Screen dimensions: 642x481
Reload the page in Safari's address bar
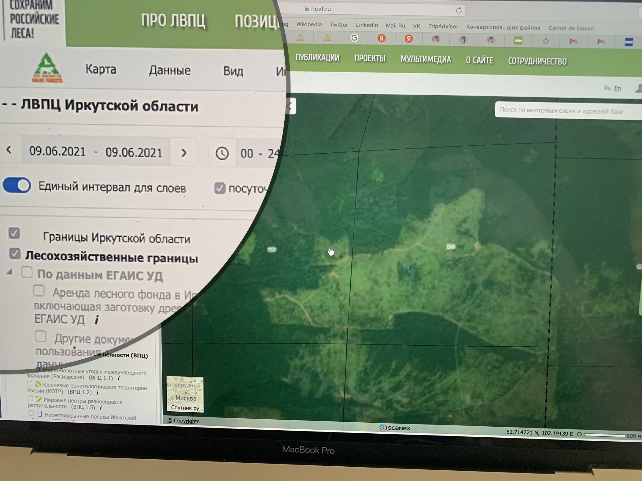(459, 10)
